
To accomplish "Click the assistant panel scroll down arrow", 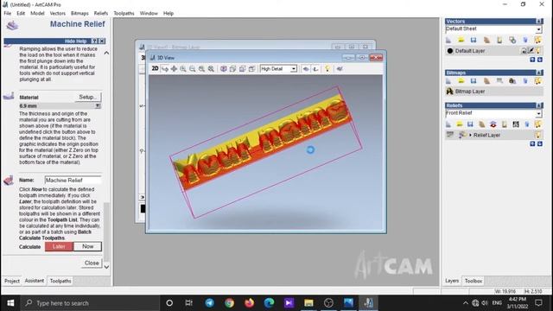I will (106, 267).
